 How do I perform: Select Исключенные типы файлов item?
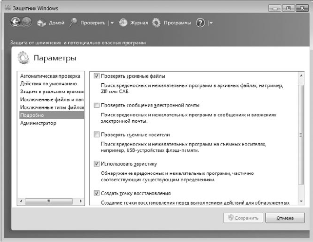[x=52, y=107]
